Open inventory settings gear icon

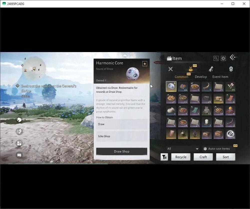point(223,58)
